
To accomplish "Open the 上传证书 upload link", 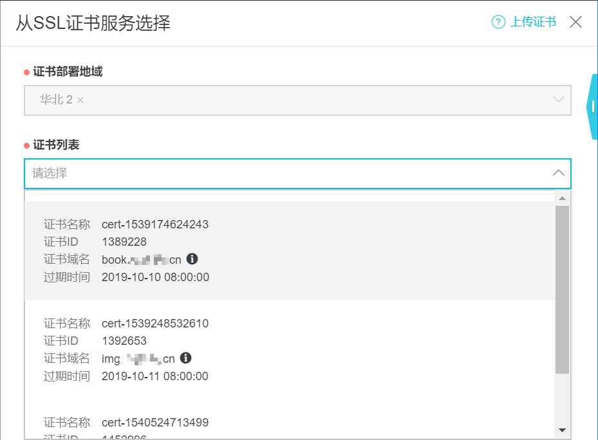I will pos(533,23).
